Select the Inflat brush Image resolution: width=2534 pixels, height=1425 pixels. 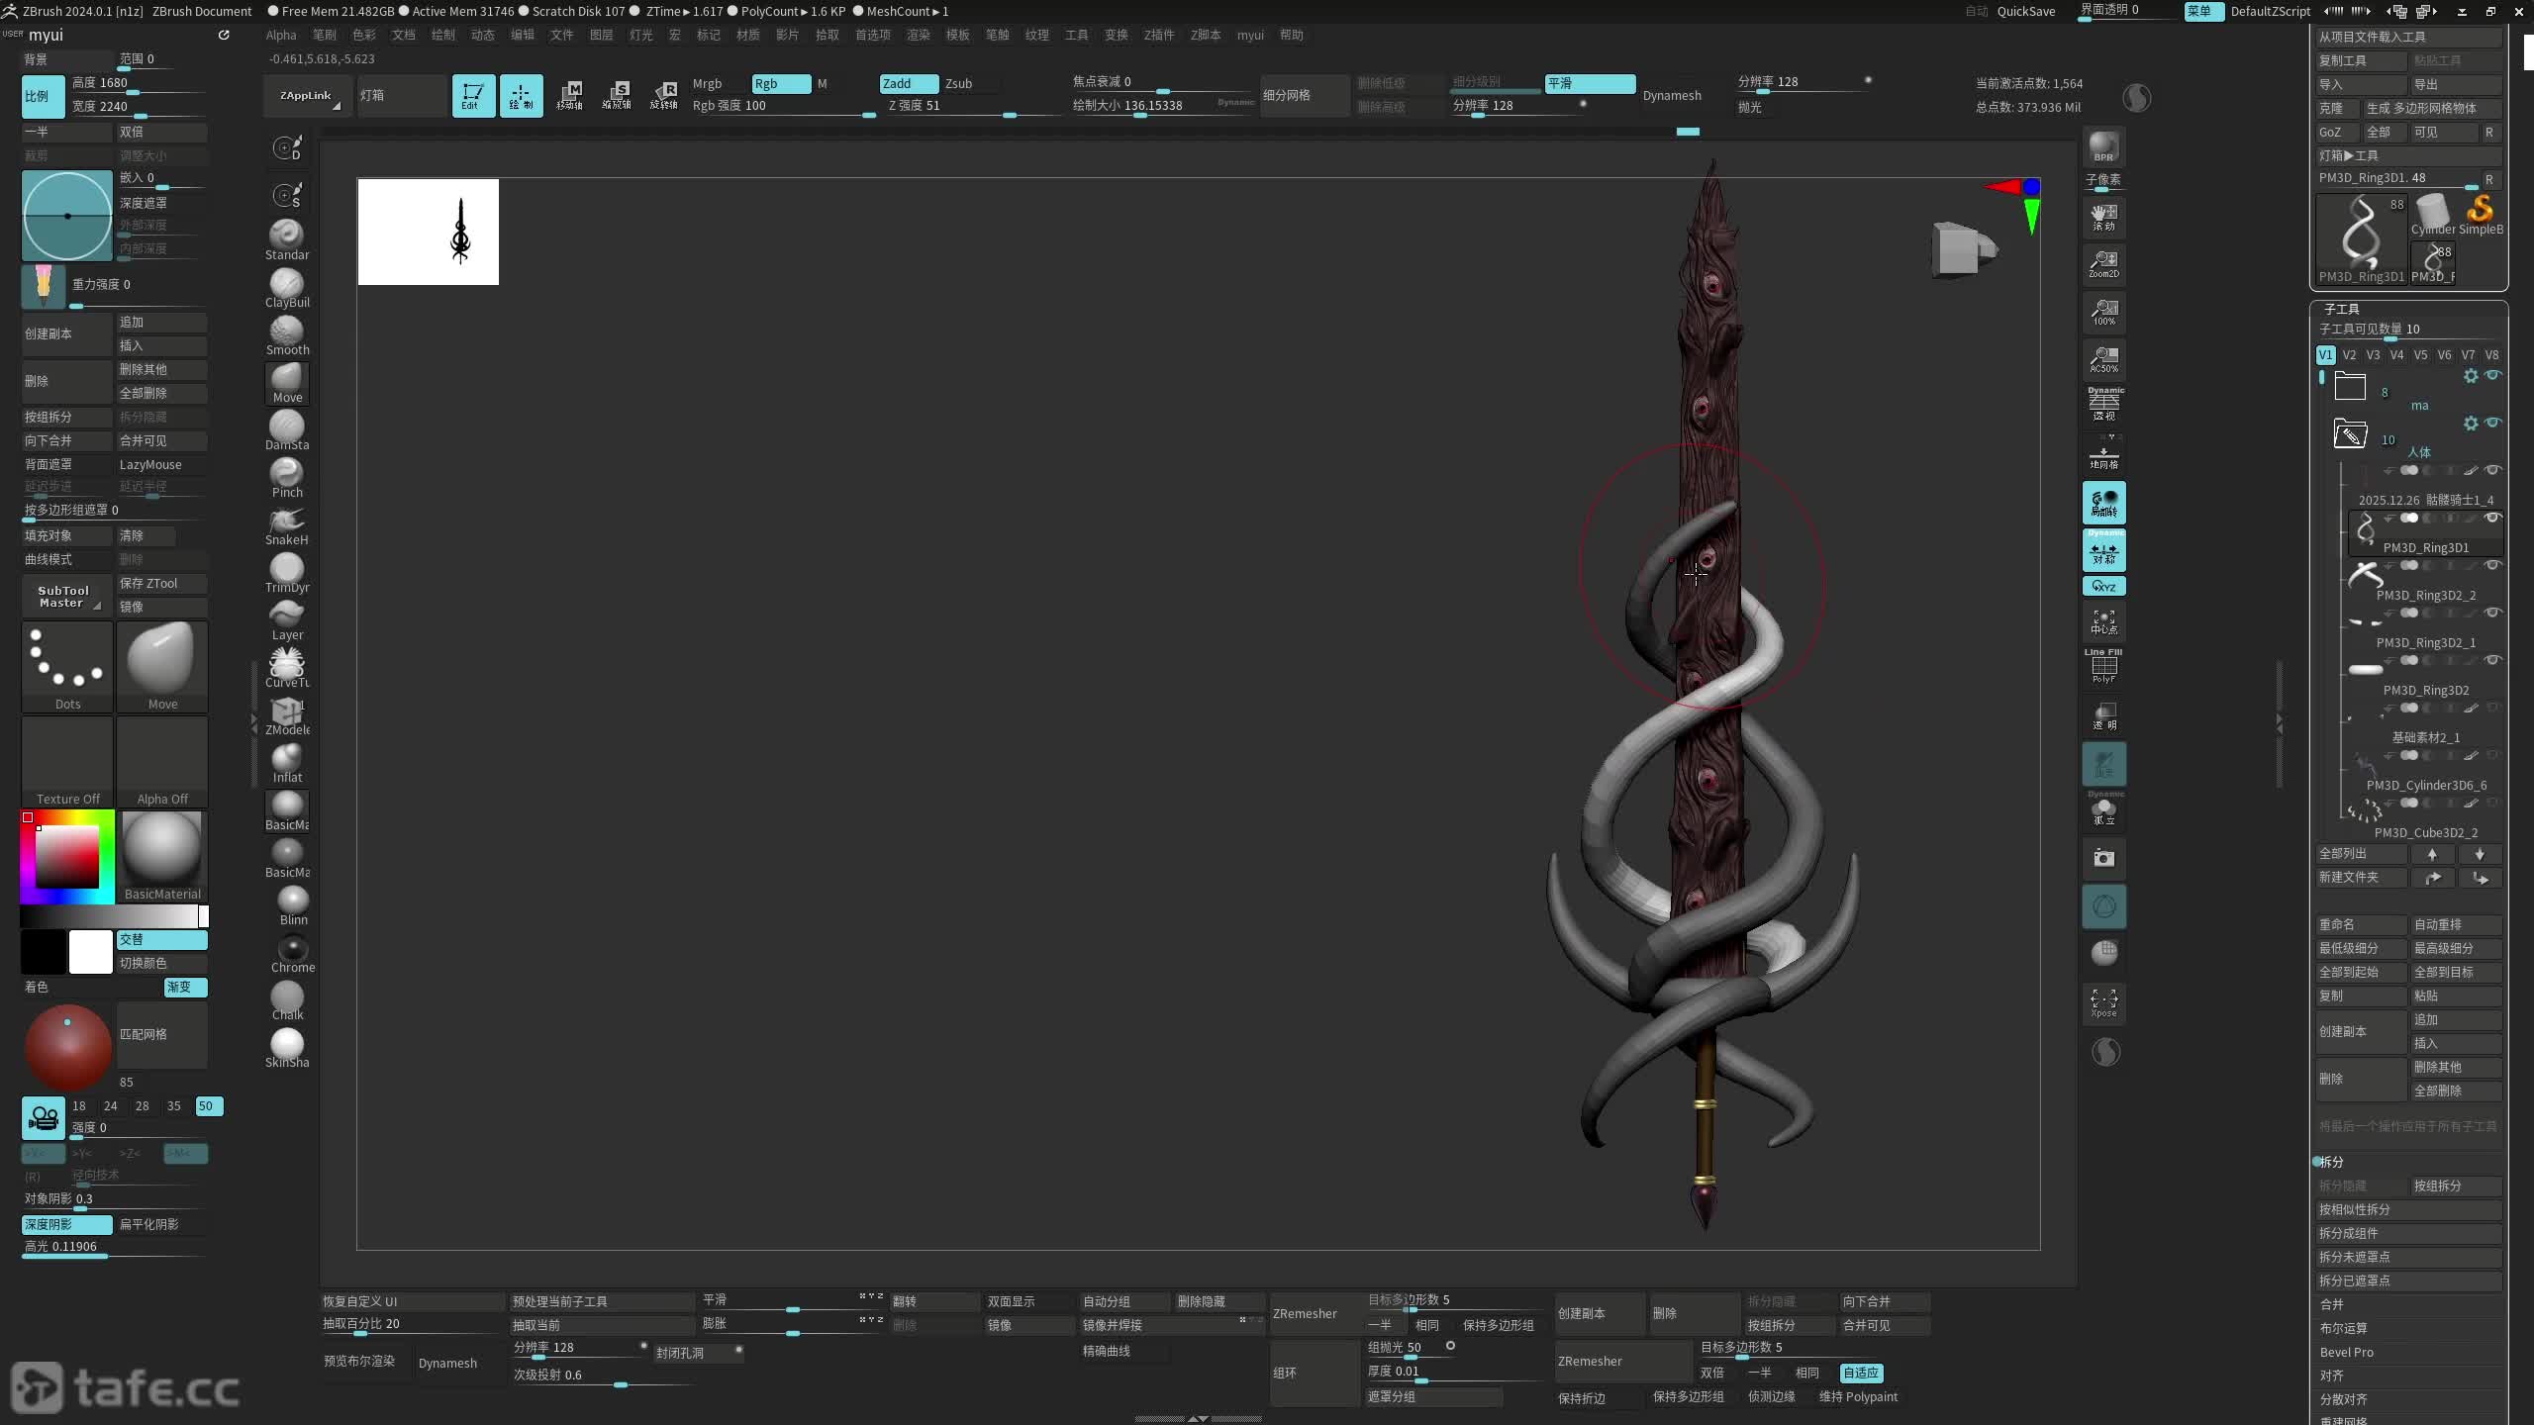(287, 759)
